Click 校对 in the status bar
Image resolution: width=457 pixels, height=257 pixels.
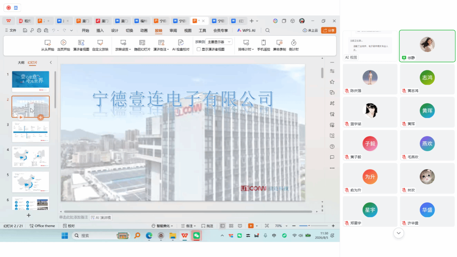[69, 226]
